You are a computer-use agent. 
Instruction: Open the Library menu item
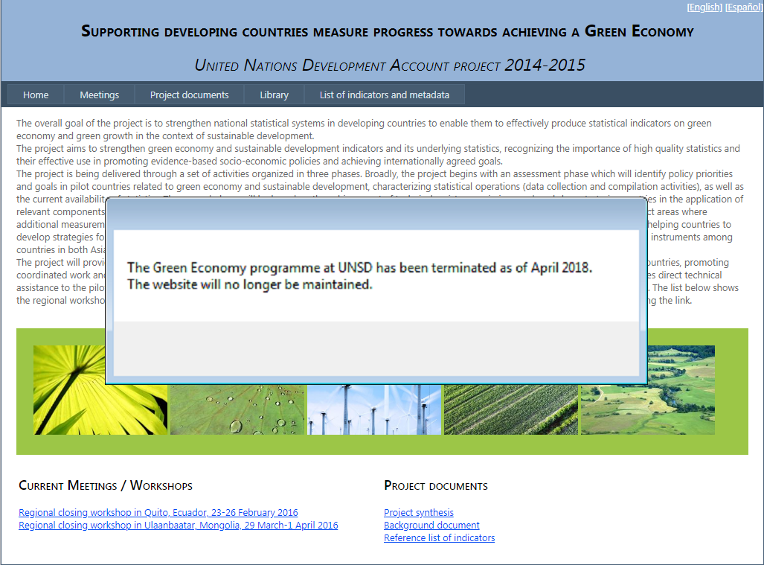(274, 95)
